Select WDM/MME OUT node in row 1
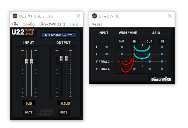Viewport: 188px width, 128px height. (x=122, y=47)
